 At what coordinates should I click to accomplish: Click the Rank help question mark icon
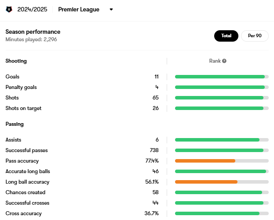[224, 61]
